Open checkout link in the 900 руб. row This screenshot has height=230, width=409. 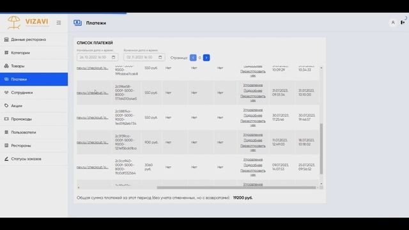[x=92, y=142]
